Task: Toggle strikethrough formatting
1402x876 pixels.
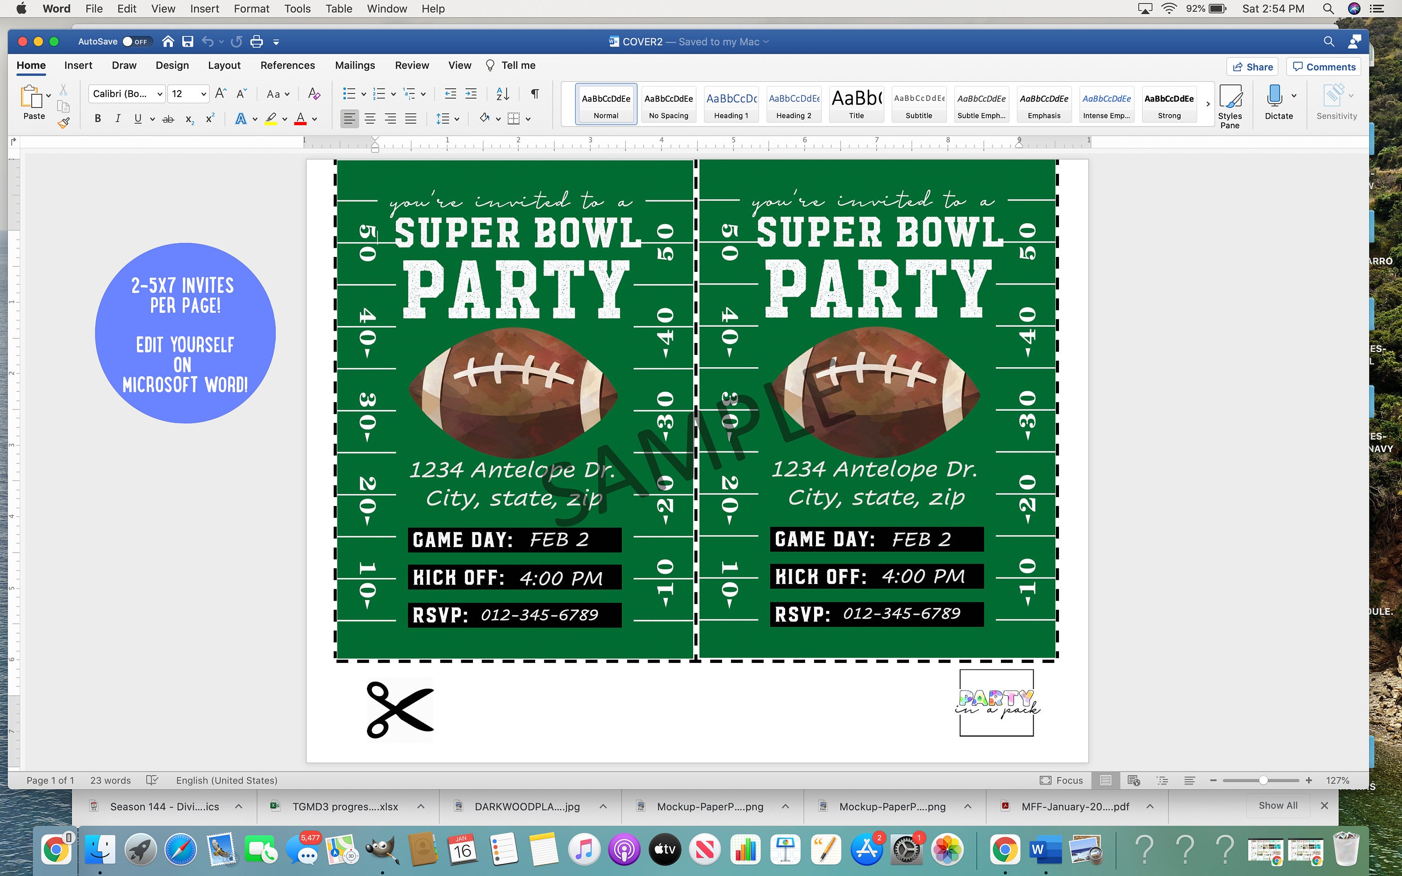Action: (167, 118)
